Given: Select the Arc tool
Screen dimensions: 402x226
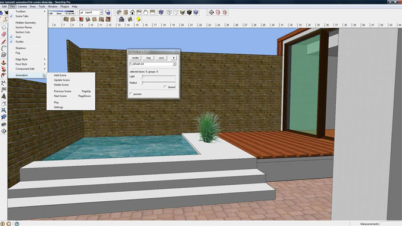Looking at the screenshot, I should point(4,48).
